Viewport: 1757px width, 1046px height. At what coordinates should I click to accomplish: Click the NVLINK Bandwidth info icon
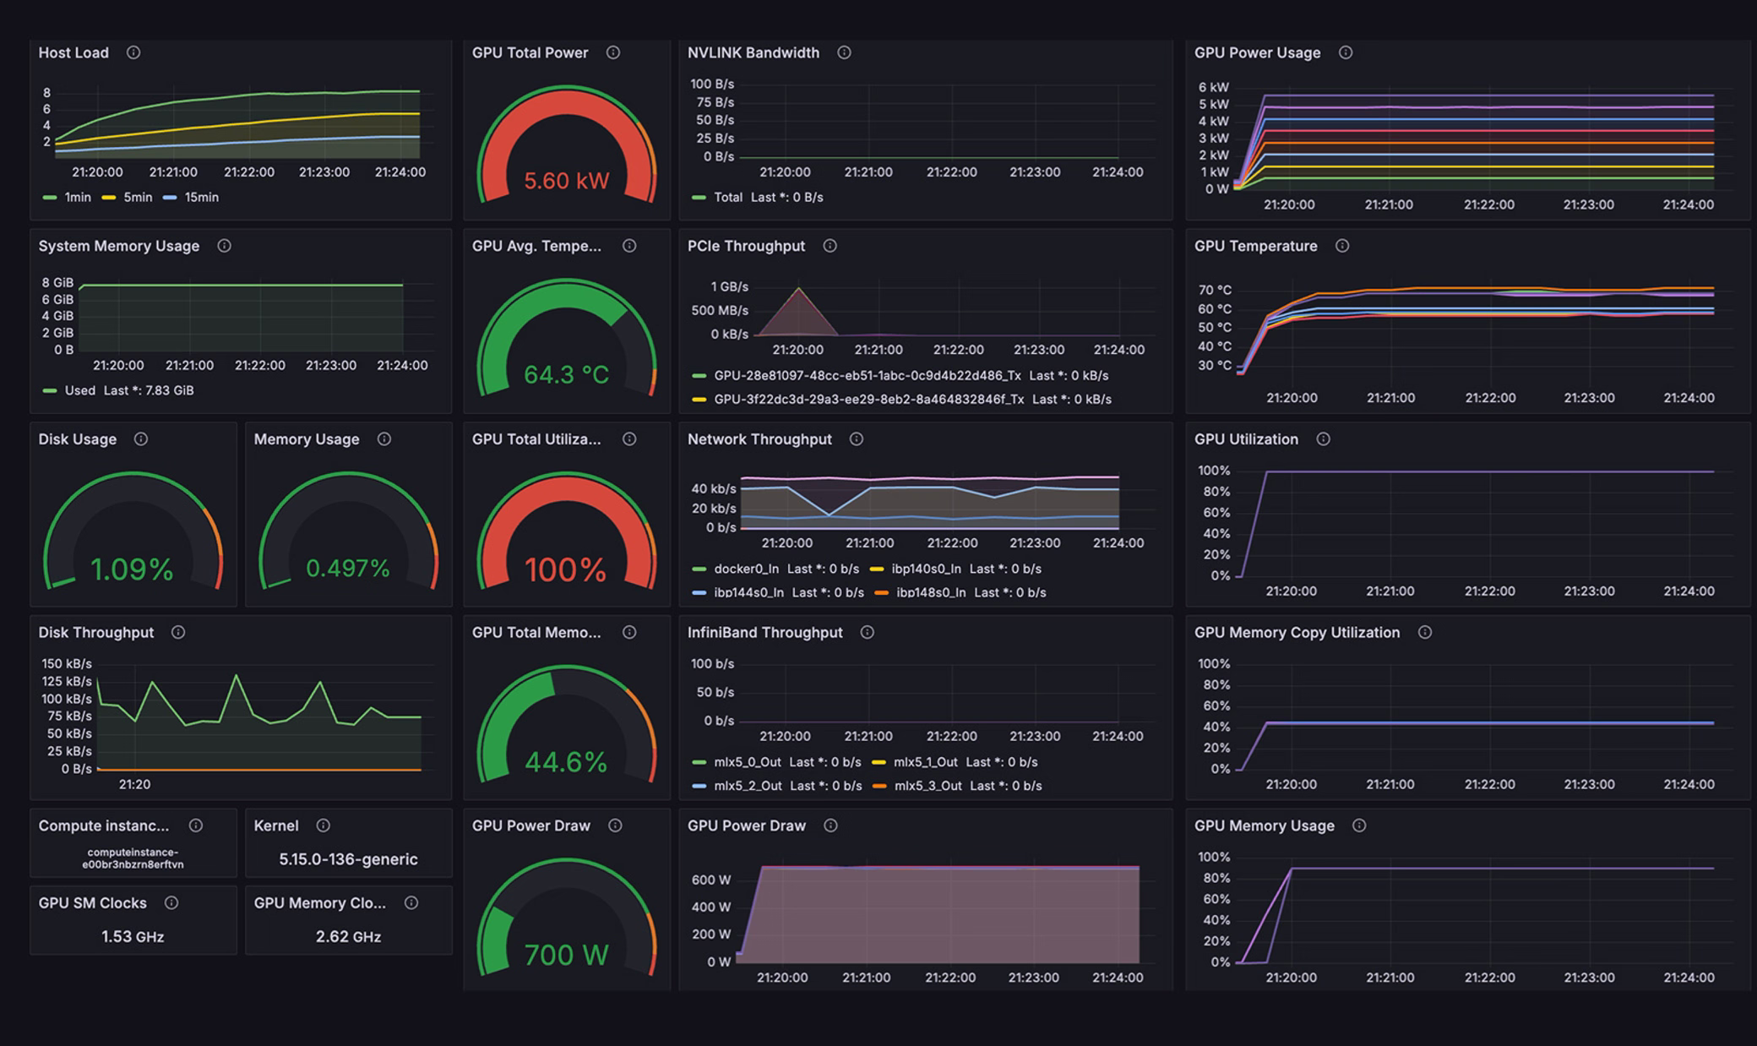click(x=843, y=52)
